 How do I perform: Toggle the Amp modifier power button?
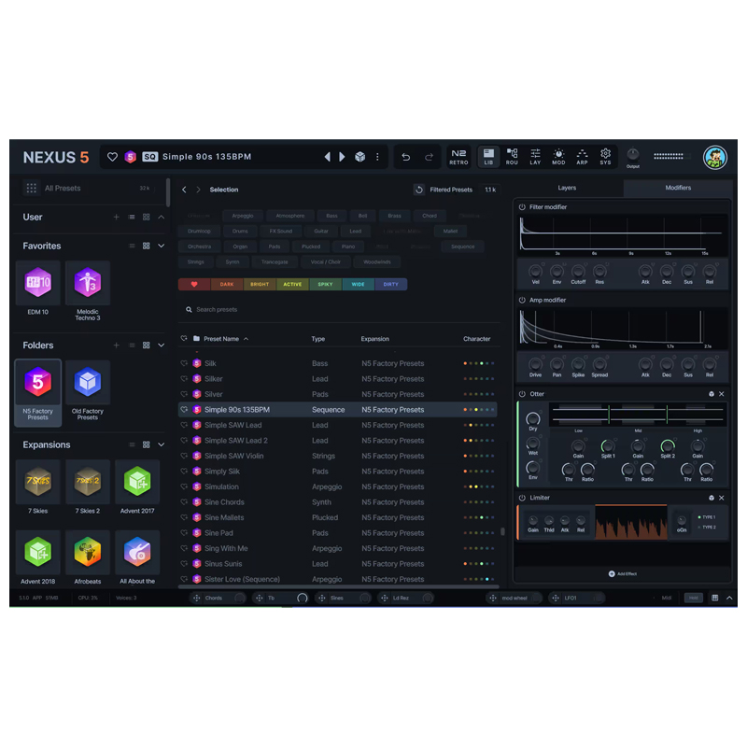[522, 300]
